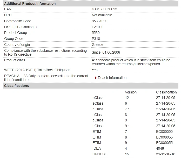This screenshot has height=160, width=181.
Task: Click the REACH Art. 33 label
Action: (46, 78)
